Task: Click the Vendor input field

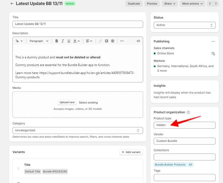Action: coord(185,141)
